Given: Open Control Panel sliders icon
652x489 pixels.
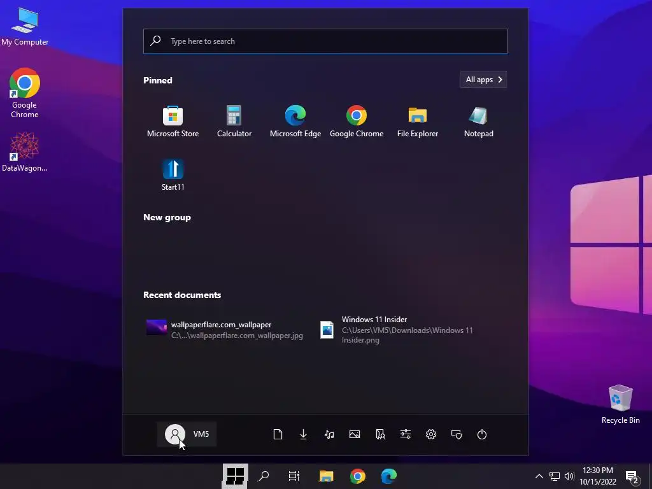Looking at the screenshot, I should coord(406,434).
